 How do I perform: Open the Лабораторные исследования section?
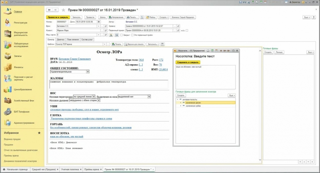[21, 45]
